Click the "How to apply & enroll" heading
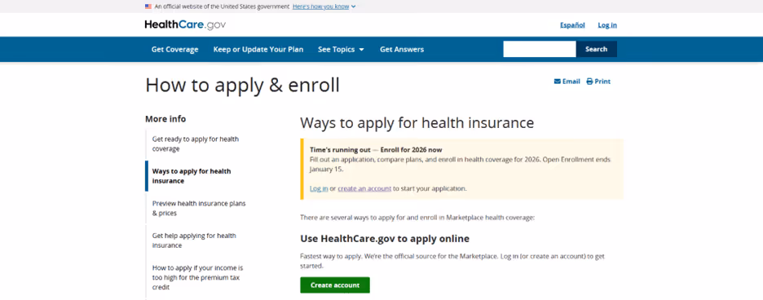 point(242,86)
